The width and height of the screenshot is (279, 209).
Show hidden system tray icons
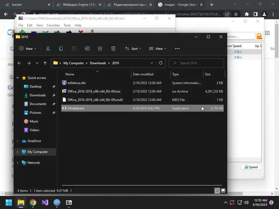[x=225, y=202]
